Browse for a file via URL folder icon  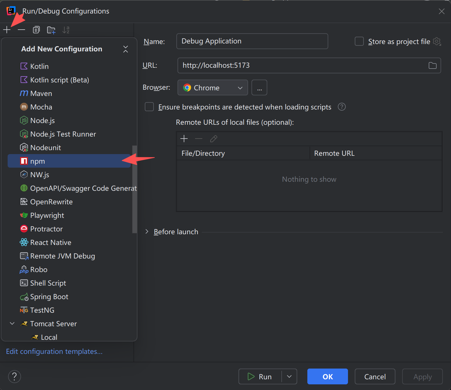(432, 65)
